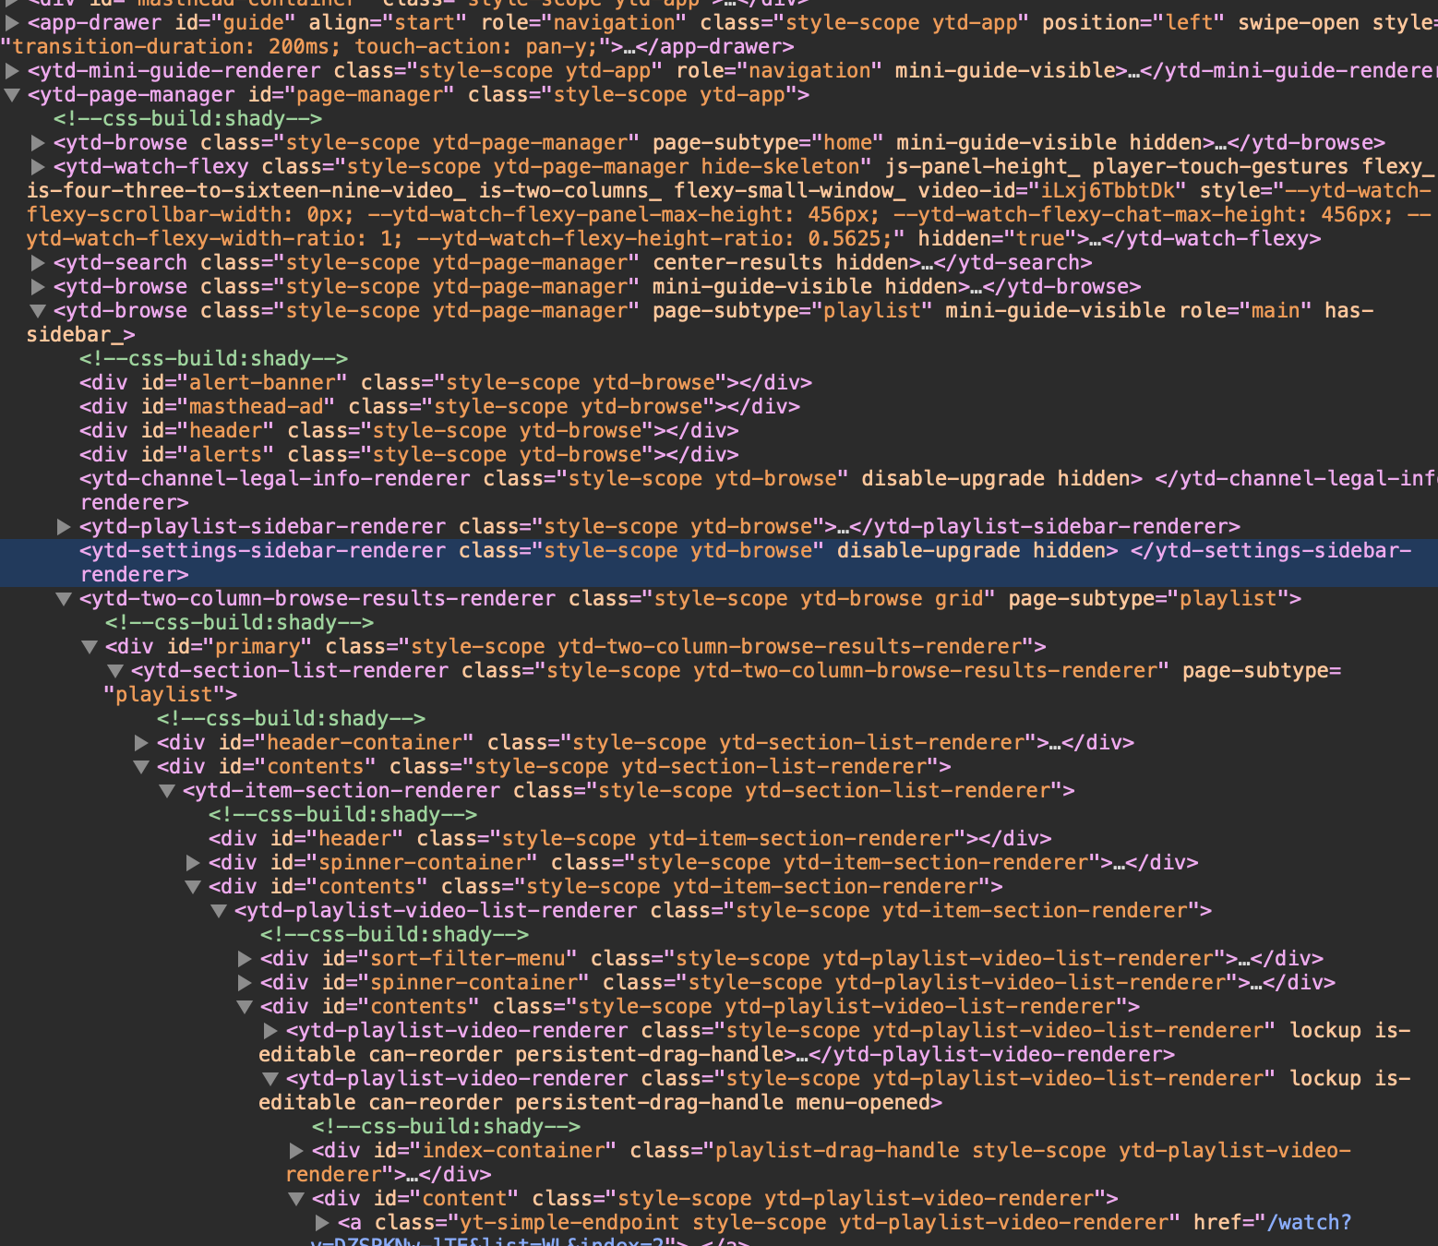This screenshot has height=1246, width=1438.
Task: Expand the header-container div
Action: [x=141, y=743]
